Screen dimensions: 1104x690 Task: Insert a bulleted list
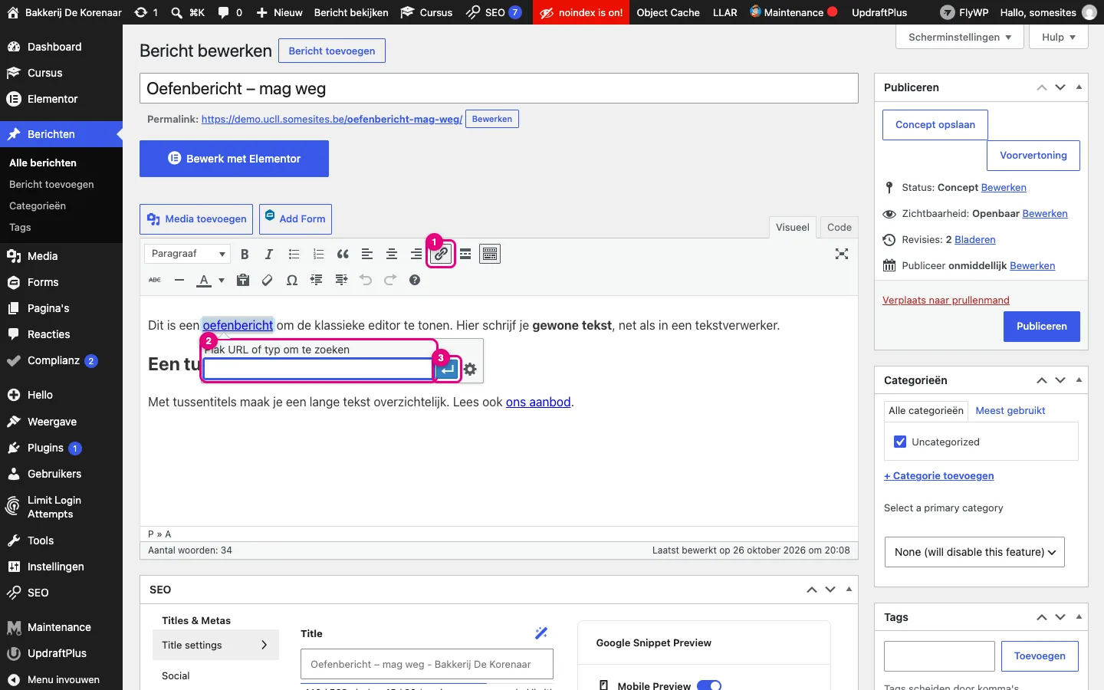[x=294, y=255]
